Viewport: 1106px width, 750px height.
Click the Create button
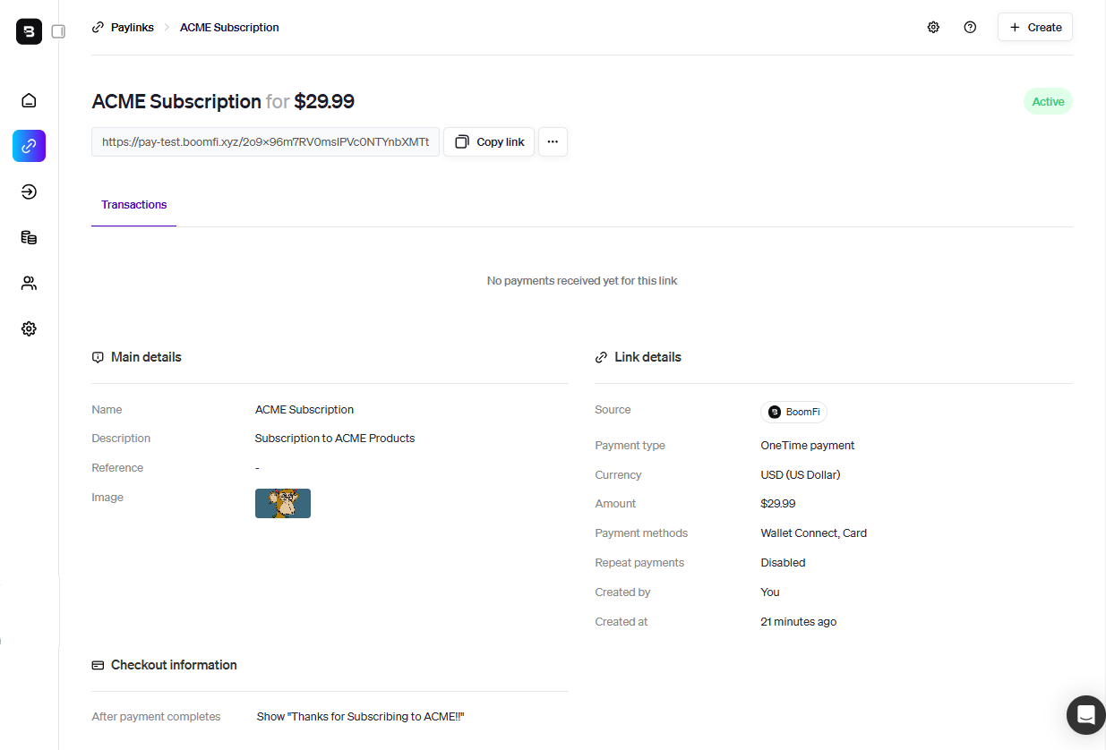[1035, 27]
